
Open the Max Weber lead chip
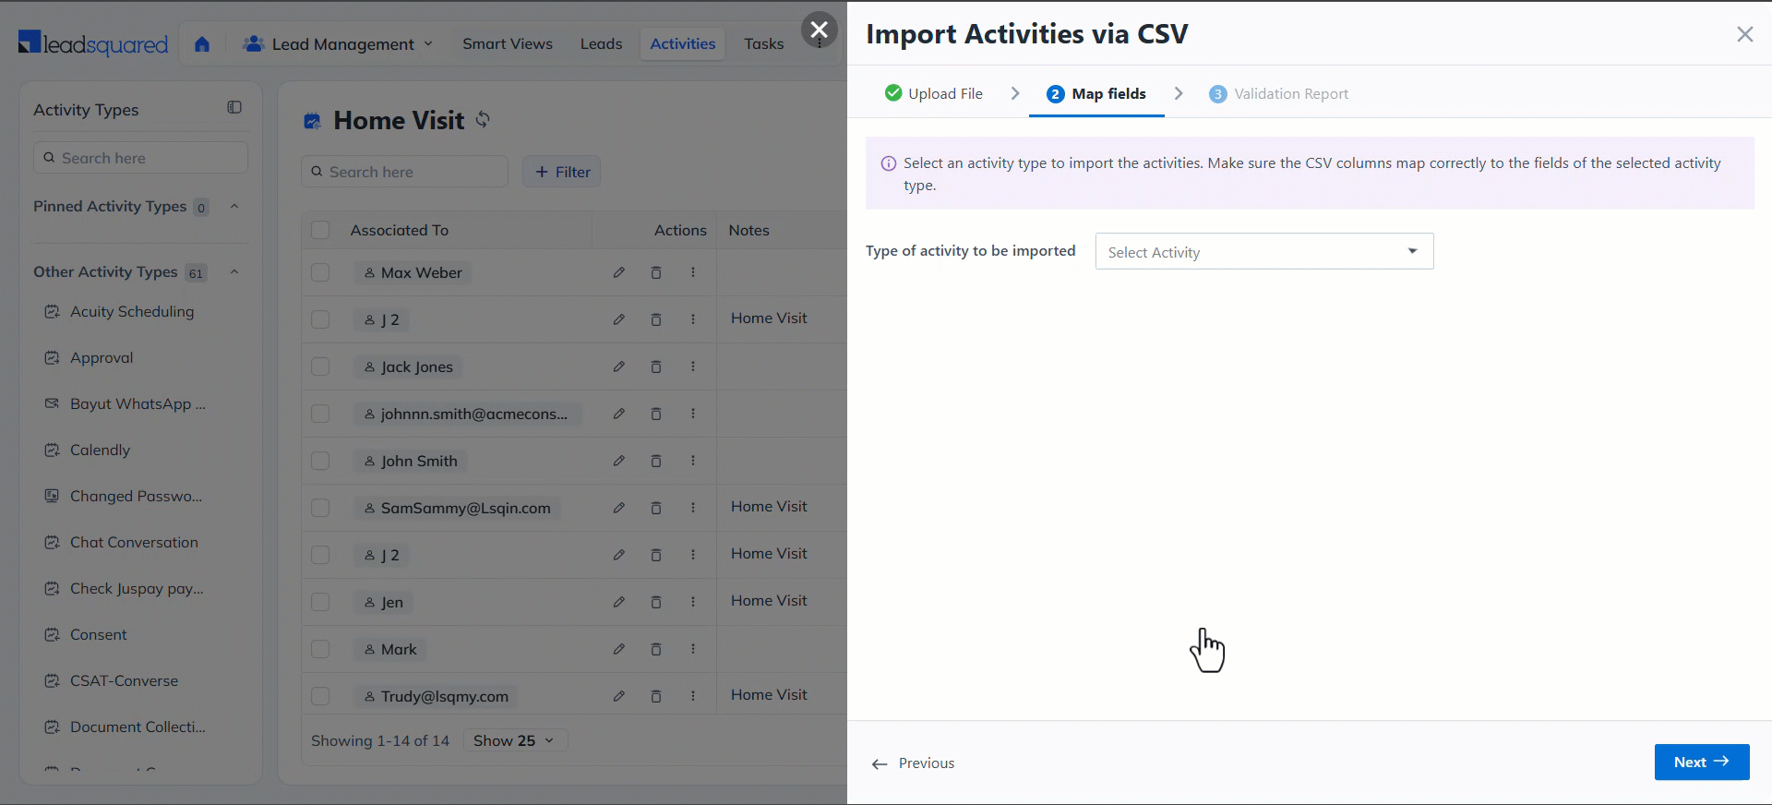(x=413, y=272)
